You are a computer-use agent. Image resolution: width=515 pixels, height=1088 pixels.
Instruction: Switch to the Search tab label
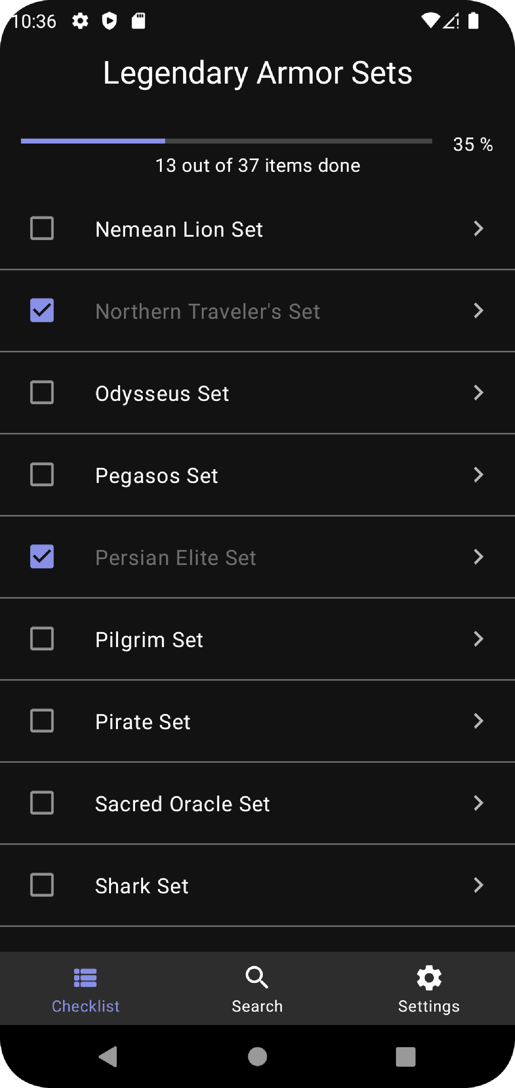pyautogui.click(x=257, y=1006)
